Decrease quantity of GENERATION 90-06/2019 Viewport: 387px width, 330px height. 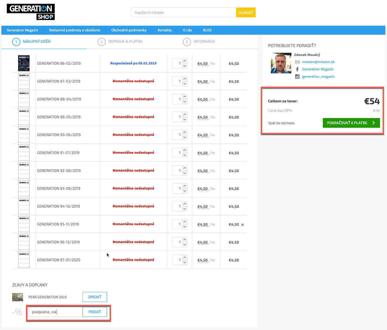pyautogui.click(x=185, y=138)
